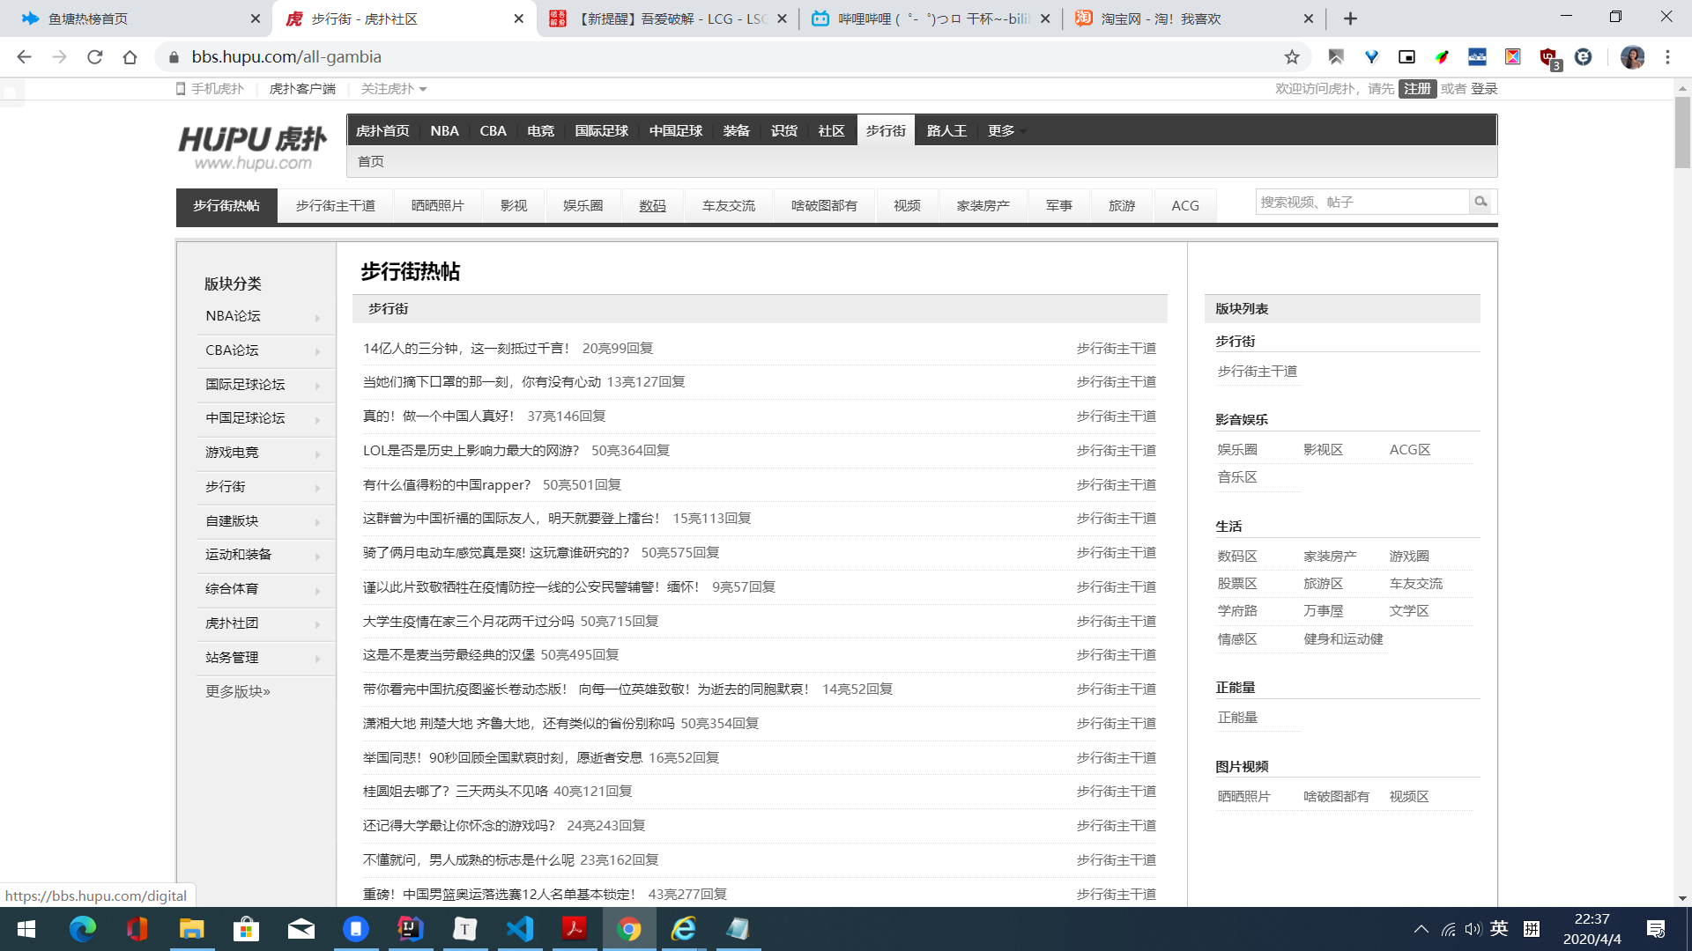Open the 更多 navigation dropdown

pyautogui.click(x=1003, y=130)
